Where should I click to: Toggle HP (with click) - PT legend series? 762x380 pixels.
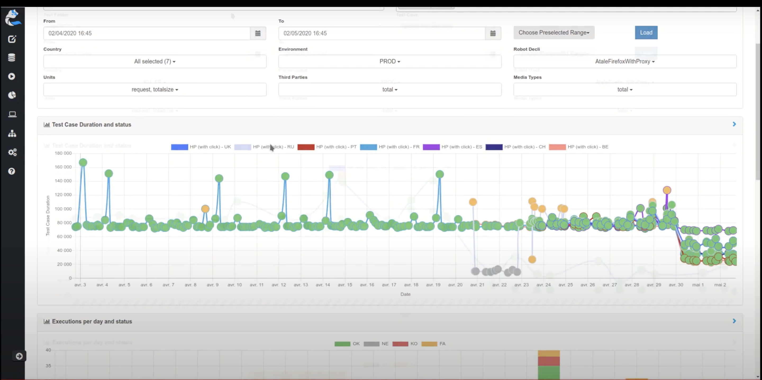point(327,147)
